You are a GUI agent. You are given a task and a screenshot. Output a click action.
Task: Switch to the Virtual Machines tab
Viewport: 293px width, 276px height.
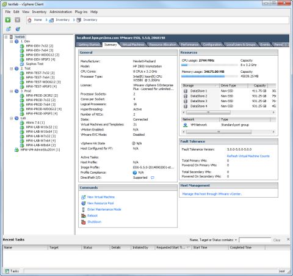(133, 45)
